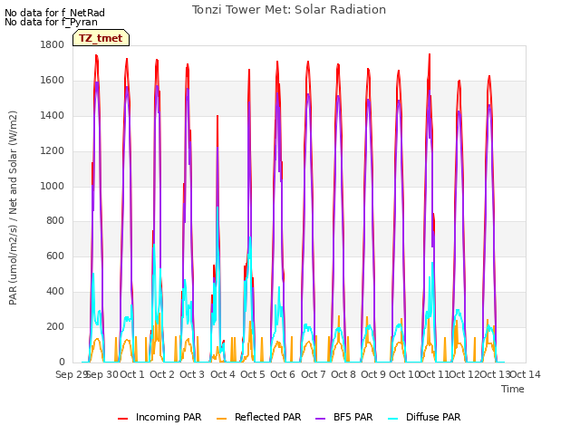Viewport: 580px width, 435px height.
Task: Click the 'No data for f_Pyran' message
Action: click(x=51, y=22)
